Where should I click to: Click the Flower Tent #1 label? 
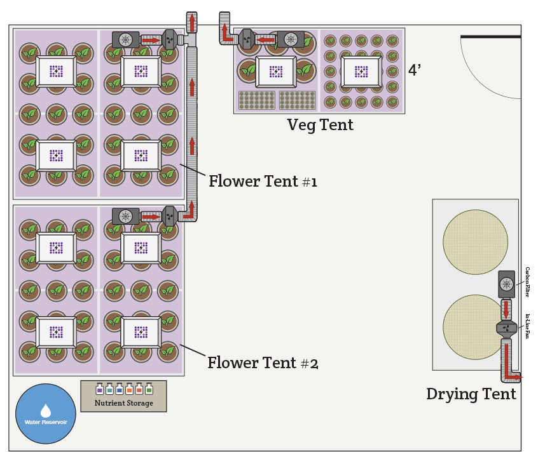[x=263, y=181]
